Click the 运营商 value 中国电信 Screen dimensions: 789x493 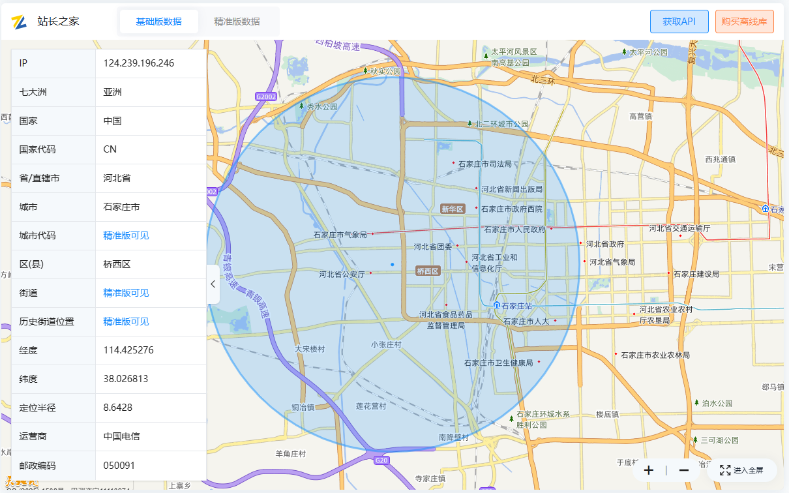[x=121, y=436]
